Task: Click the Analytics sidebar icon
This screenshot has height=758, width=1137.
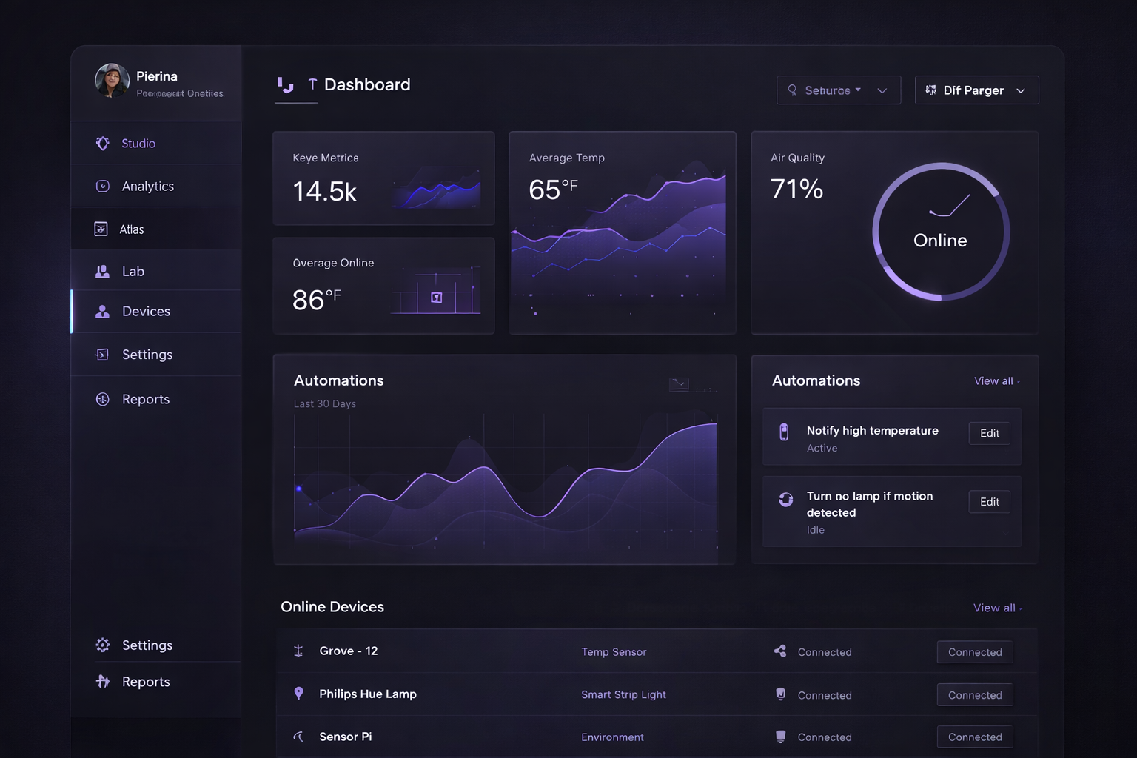Action: point(103,187)
